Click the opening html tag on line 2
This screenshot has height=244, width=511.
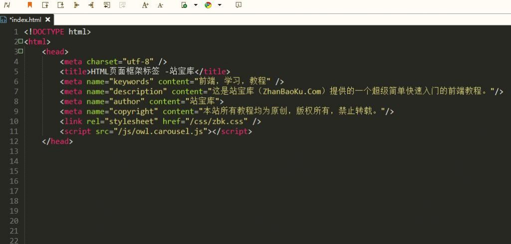pos(37,42)
